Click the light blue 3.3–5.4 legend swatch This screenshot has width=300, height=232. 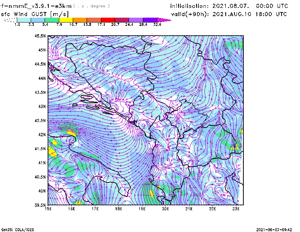click(x=38, y=20)
